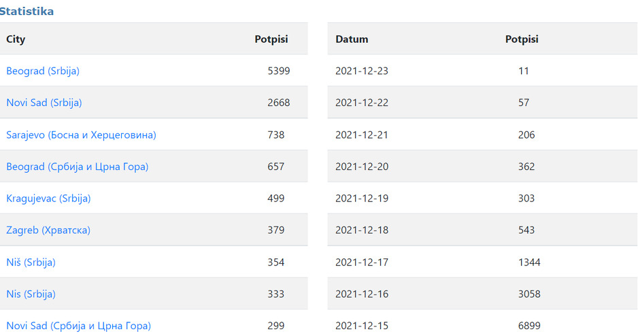Select Beograd (Србија и Црна Гора) link
Image resolution: width=638 pixels, height=336 pixels.
click(x=77, y=167)
